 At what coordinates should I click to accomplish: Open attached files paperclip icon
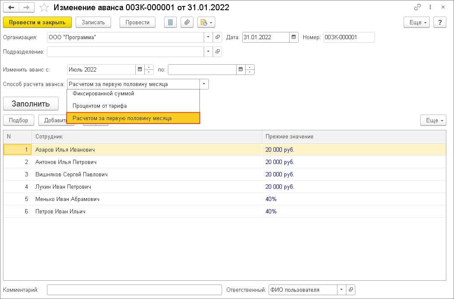187,22
